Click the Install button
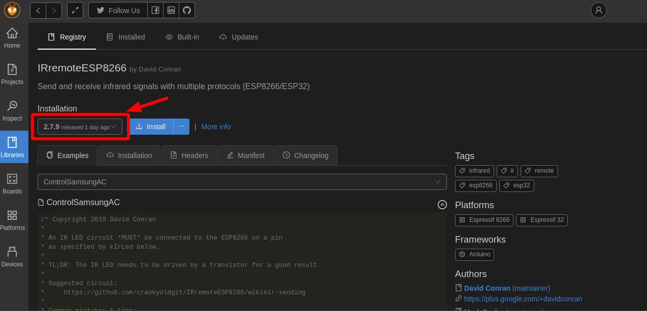The width and height of the screenshot is (647, 311). pyautogui.click(x=151, y=127)
